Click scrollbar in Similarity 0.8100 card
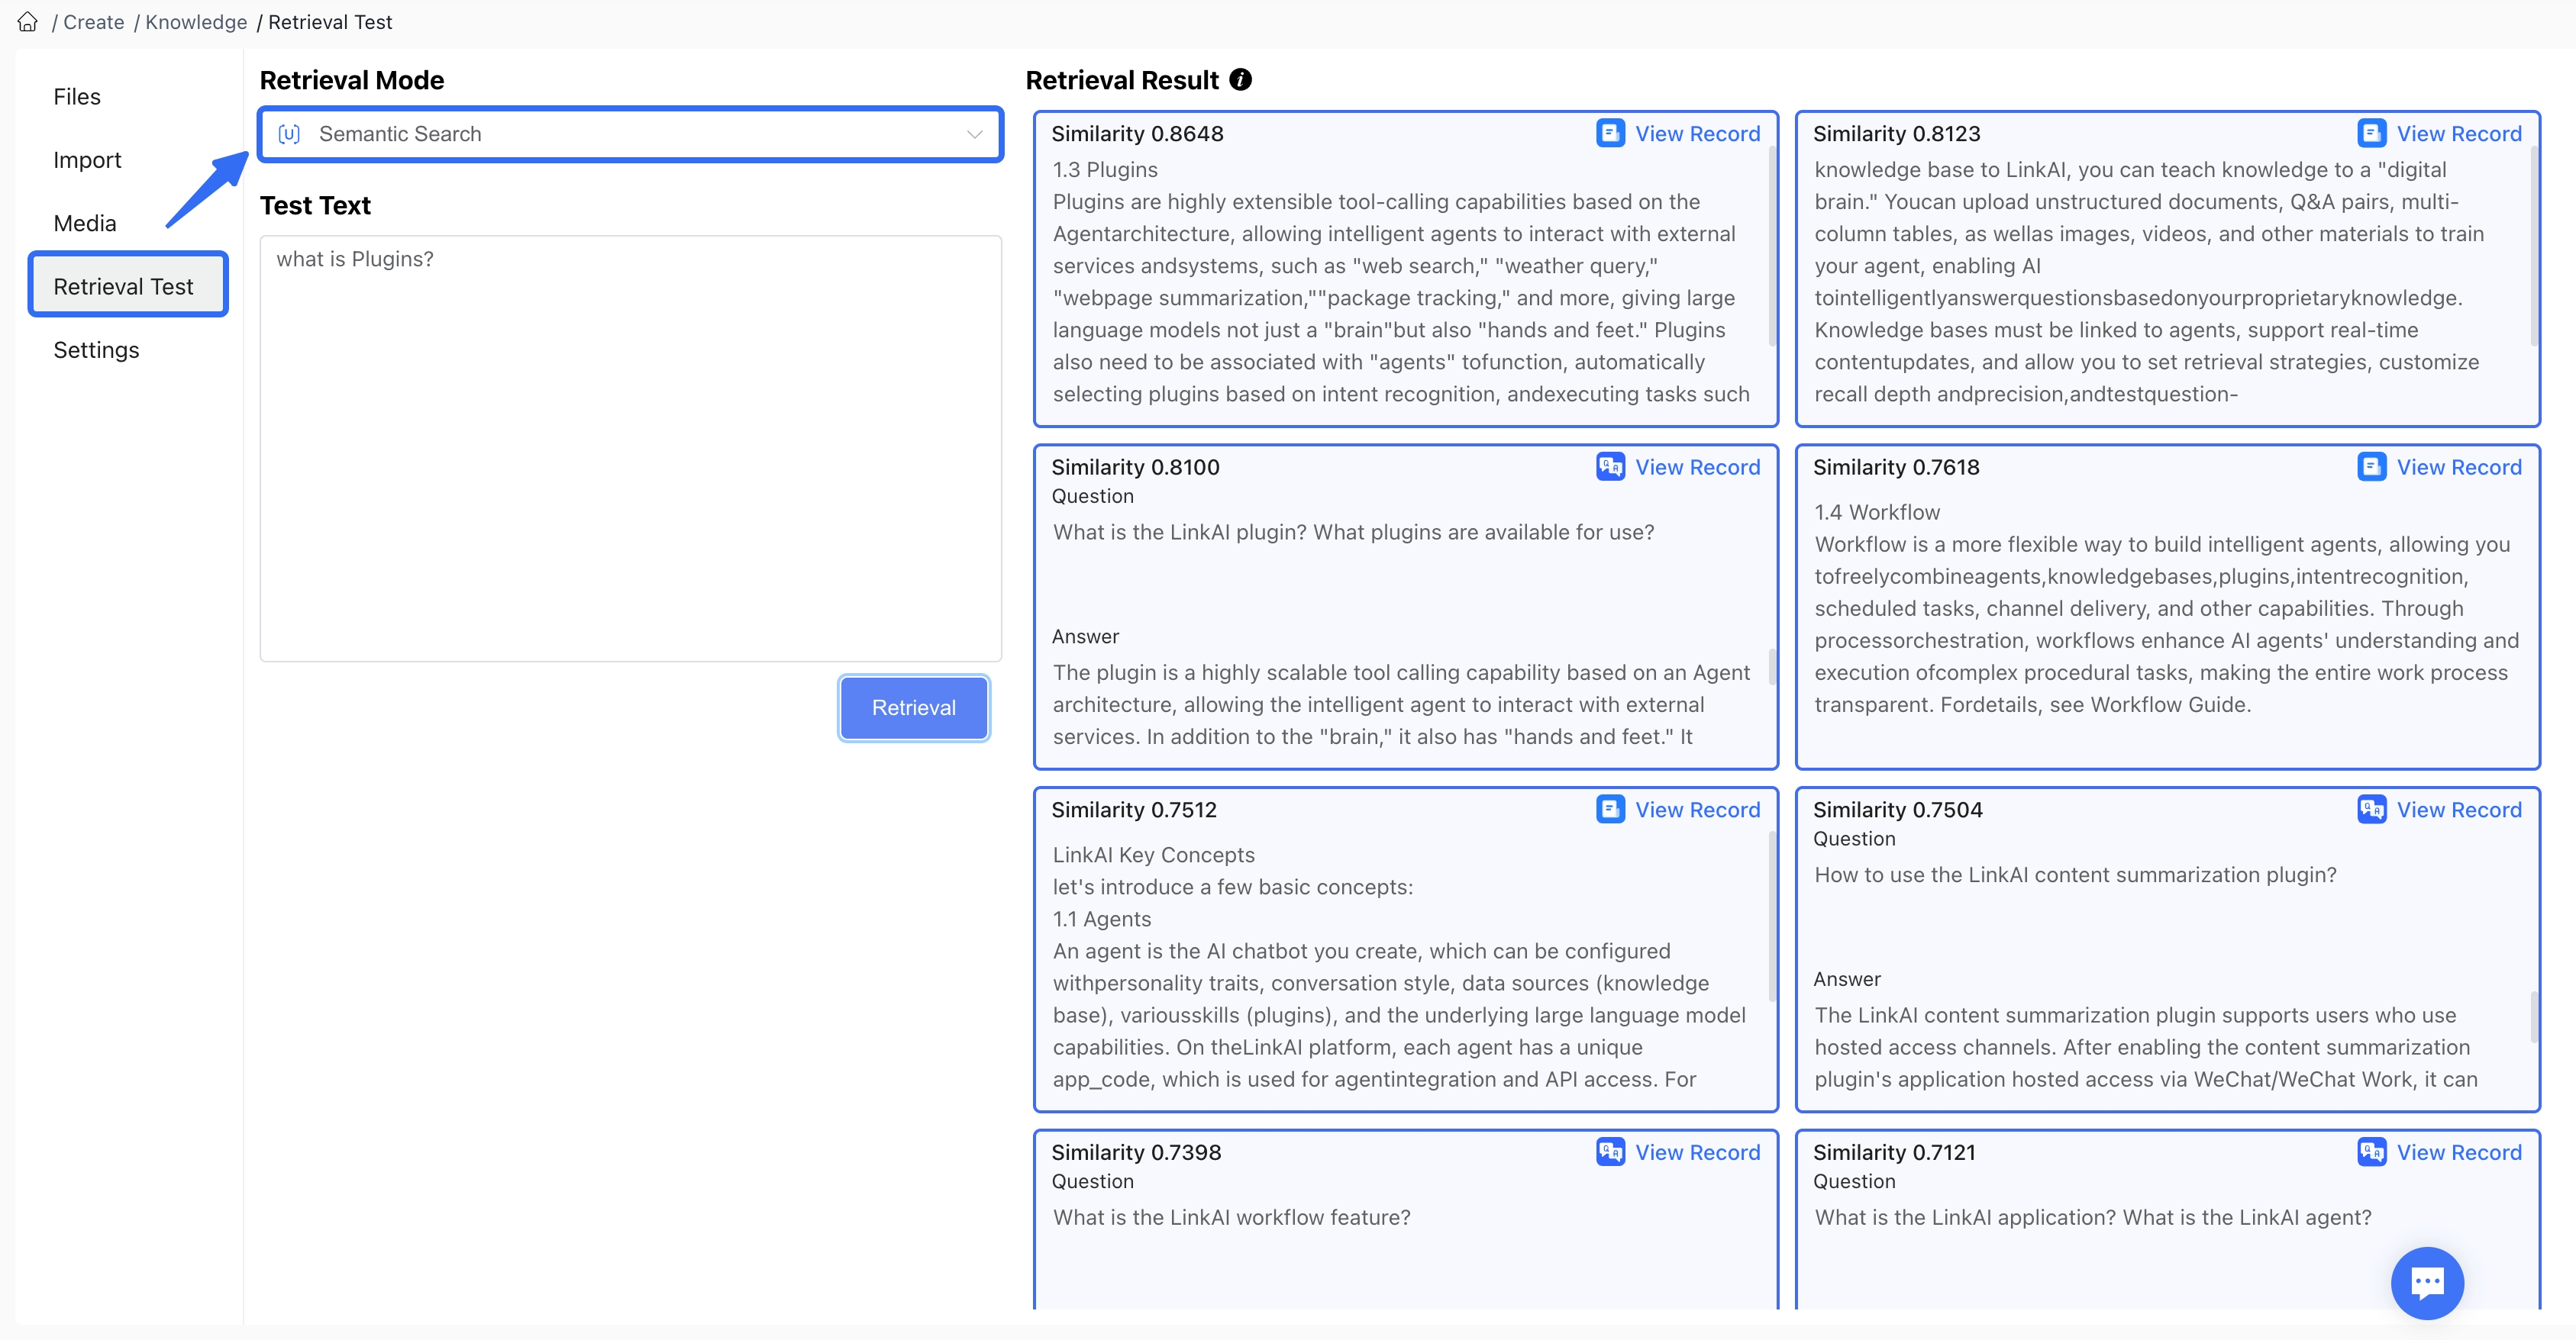 (1771, 666)
